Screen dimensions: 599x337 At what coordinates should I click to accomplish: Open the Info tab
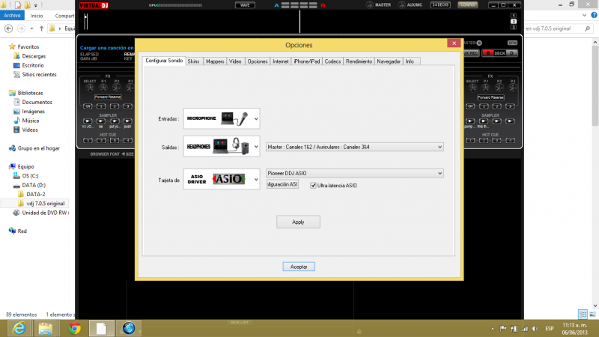[410, 61]
